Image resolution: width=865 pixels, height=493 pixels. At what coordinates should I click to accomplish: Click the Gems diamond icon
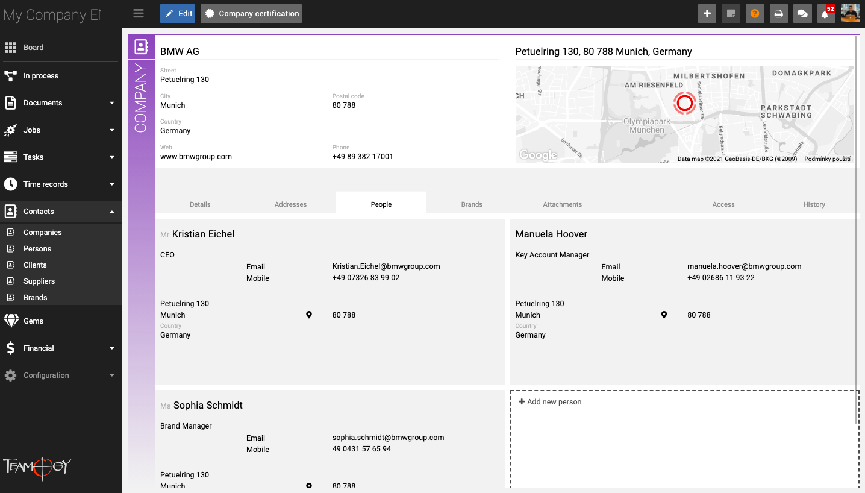click(11, 321)
